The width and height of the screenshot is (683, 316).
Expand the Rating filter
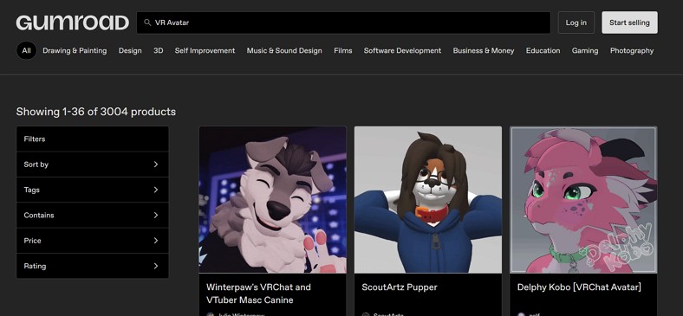(93, 266)
